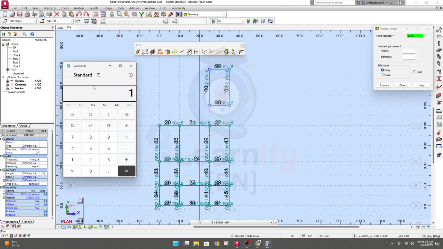
Task: Open the node selection 91to97By2 dropdown
Action: click(34, 21)
